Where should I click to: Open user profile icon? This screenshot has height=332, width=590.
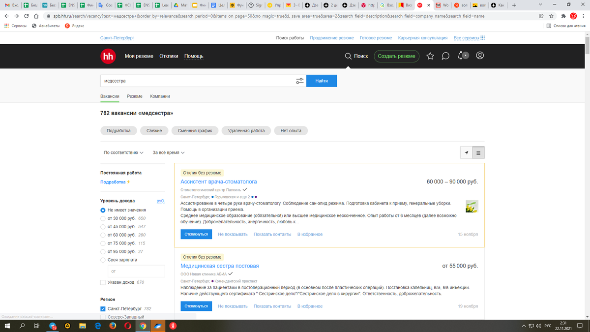pyautogui.click(x=480, y=56)
